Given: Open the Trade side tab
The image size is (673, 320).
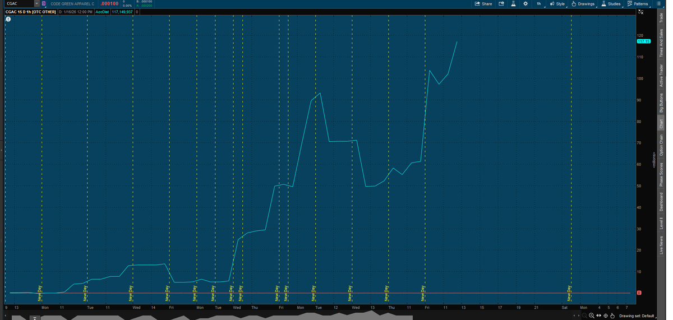Looking at the screenshot, I should [x=662, y=18].
